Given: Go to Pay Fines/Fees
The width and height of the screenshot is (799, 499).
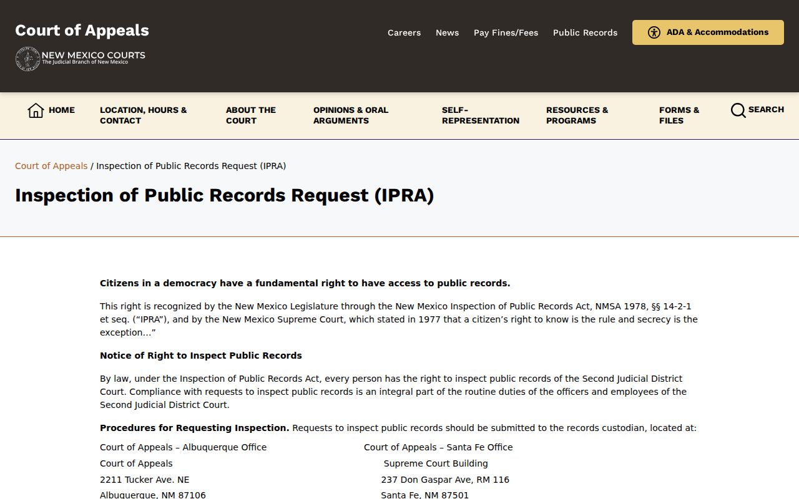Looking at the screenshot, I should (x=506, y=32).
